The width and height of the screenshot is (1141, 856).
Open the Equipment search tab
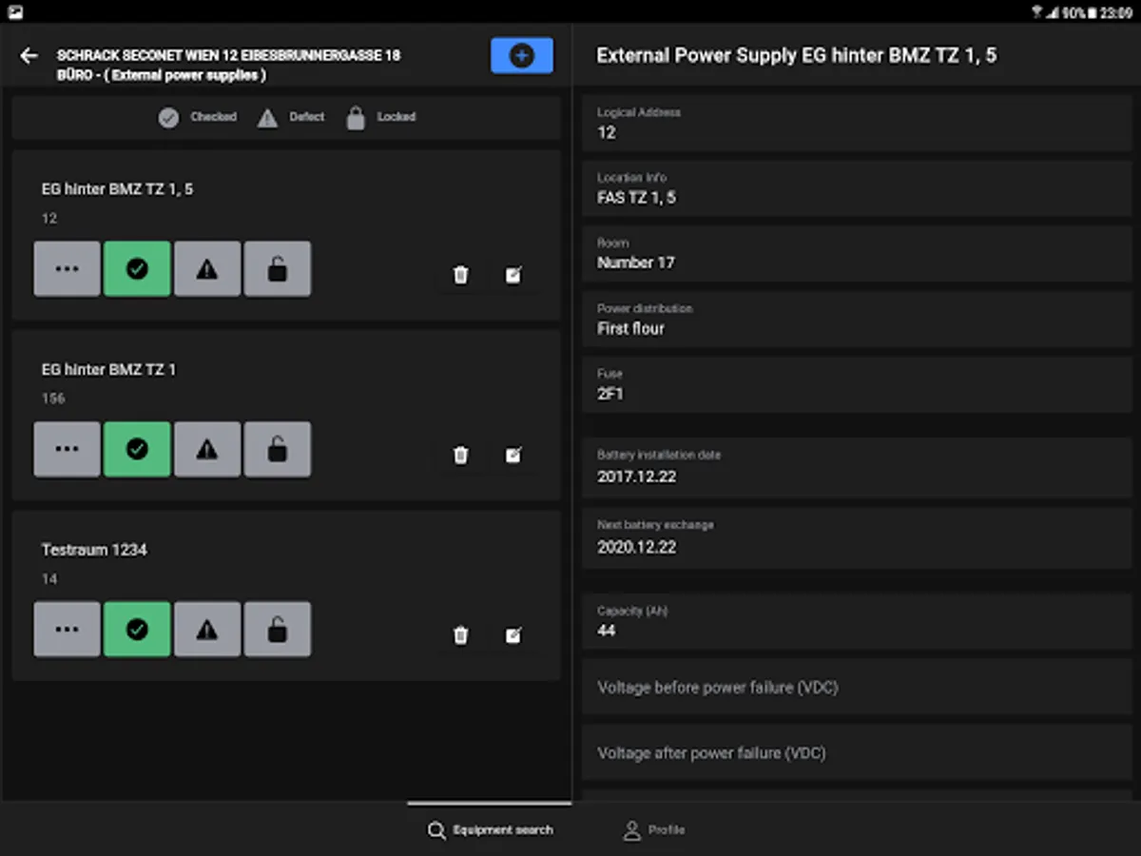coord(490,829)
